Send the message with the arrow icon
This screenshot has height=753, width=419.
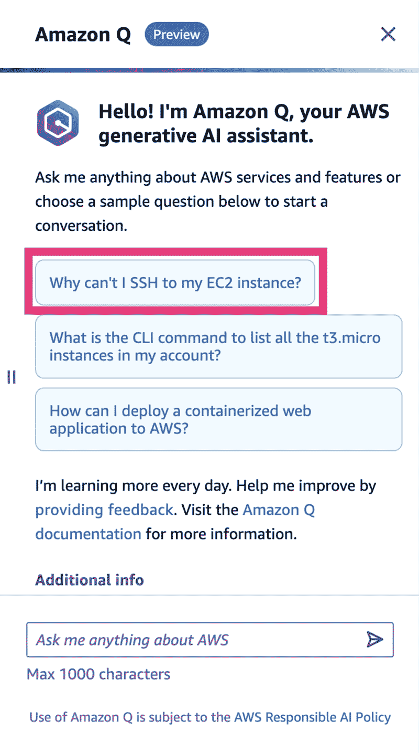pos(374,639)
